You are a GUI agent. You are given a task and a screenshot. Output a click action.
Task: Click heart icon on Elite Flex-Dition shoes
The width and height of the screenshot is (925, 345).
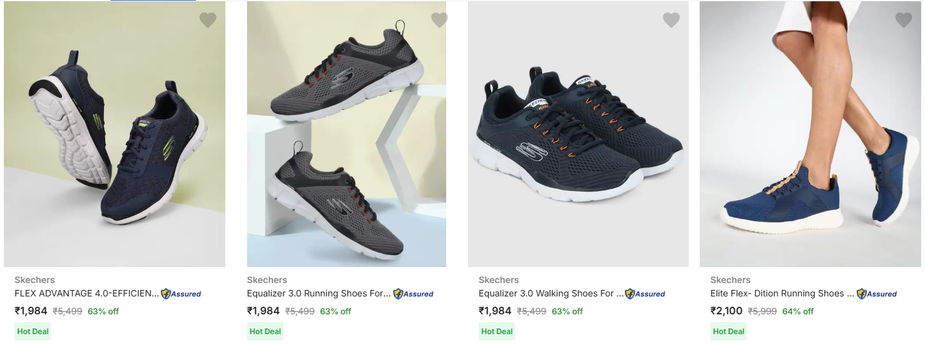pos(903,20)
